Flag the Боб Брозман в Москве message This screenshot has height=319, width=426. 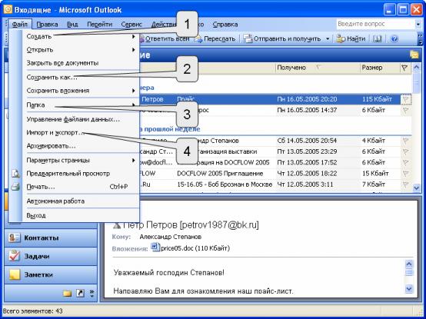406,184
